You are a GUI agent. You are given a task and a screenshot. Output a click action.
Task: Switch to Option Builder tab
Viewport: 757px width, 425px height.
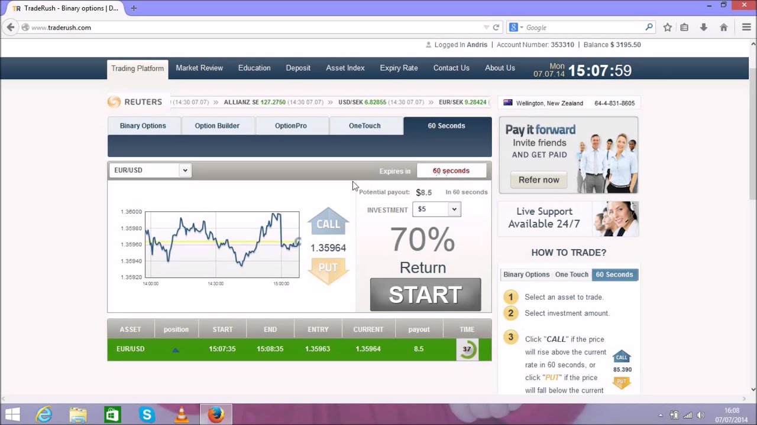click(x=217, y=126)
